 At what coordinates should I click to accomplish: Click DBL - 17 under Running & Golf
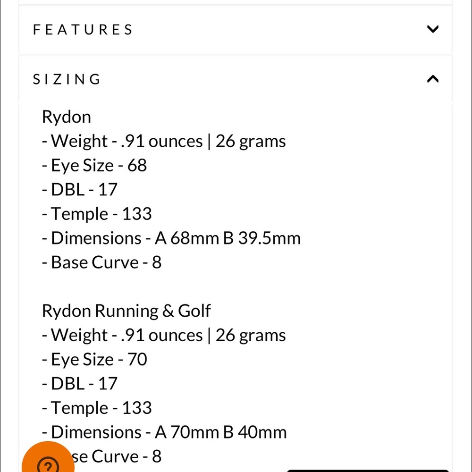pos(79,384)
